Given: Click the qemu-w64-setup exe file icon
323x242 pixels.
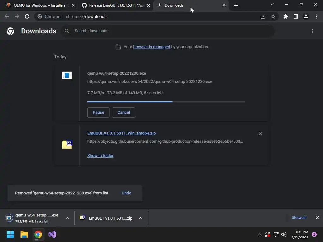Looking at the screenshot, I should 67,75.
